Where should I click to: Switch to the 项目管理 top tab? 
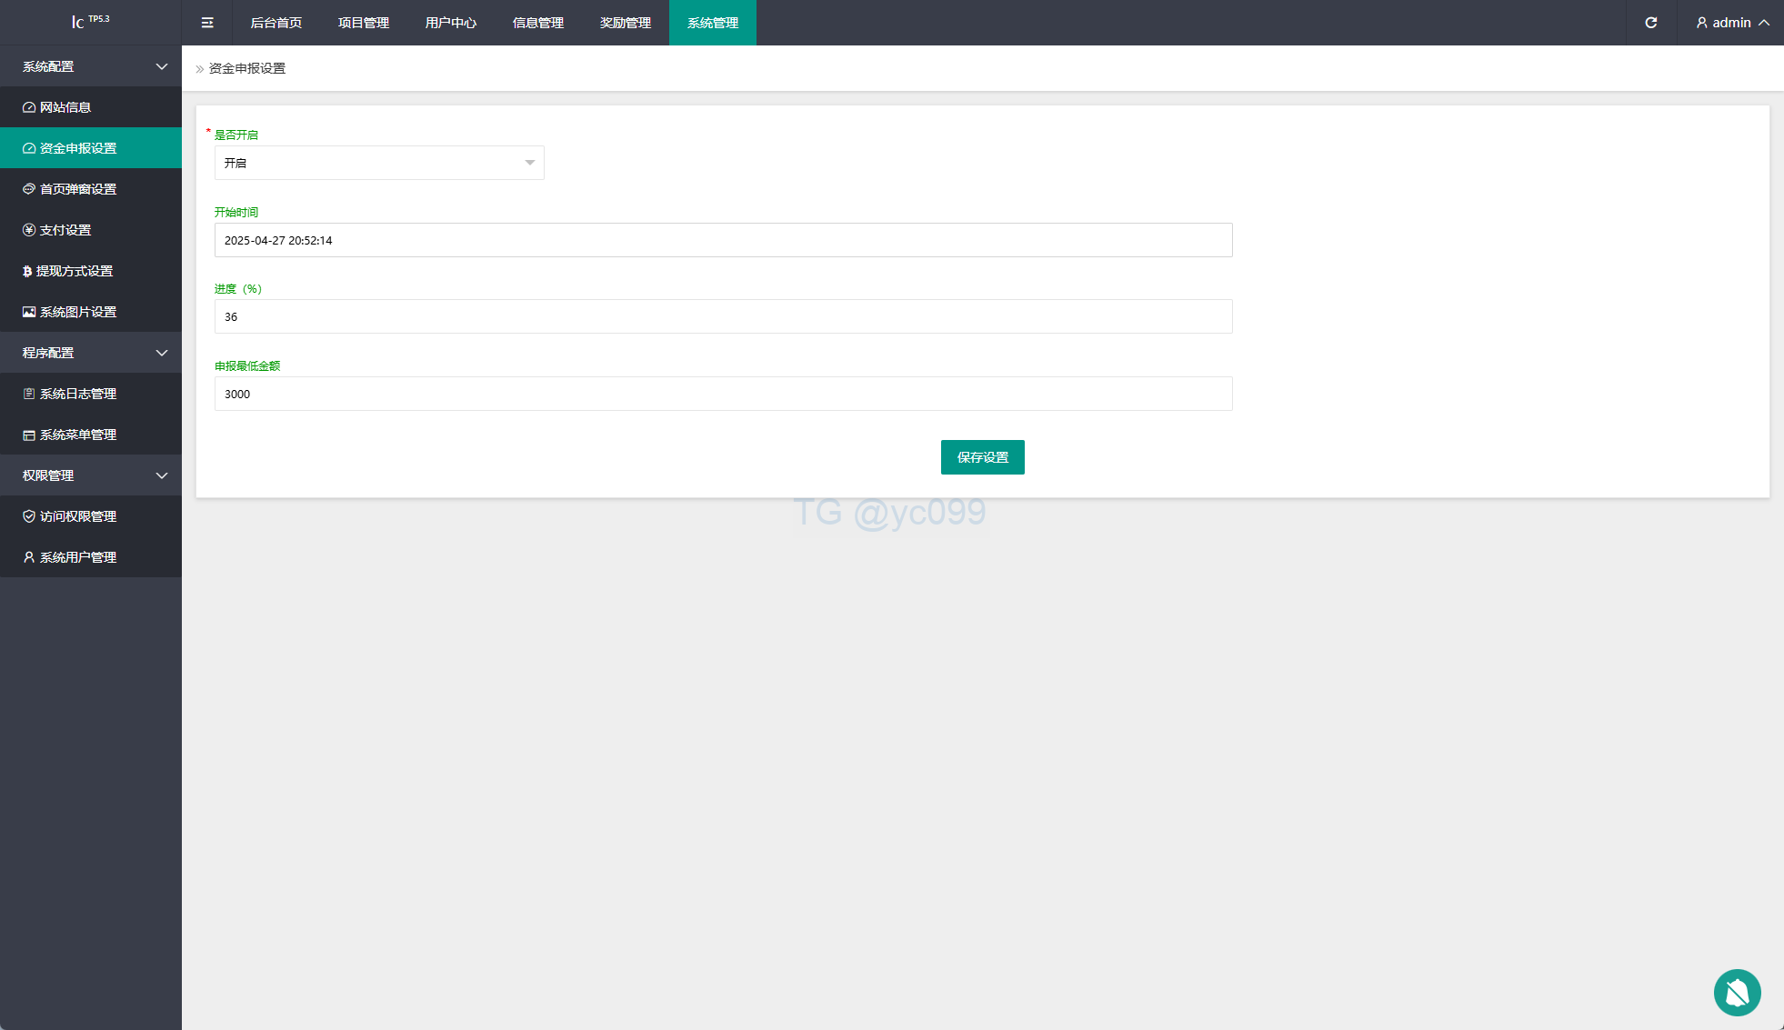[364, 23]
